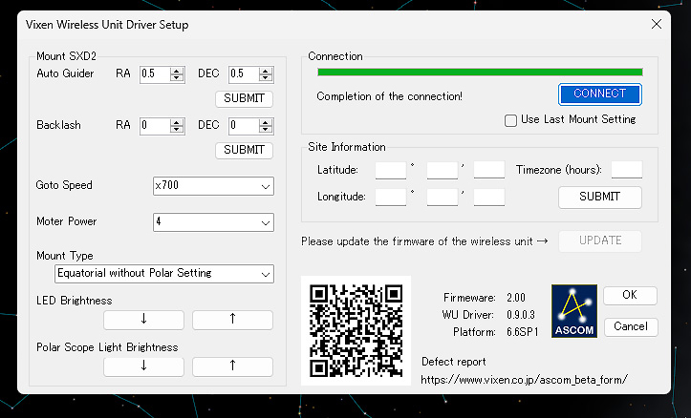Screen dimensions: 691x418
Task: Submit the Backlash settings
Action: pyautogui.click(x=244, y=151)
